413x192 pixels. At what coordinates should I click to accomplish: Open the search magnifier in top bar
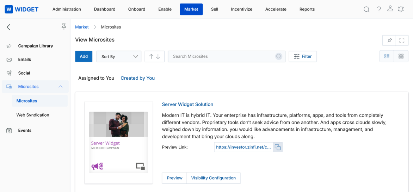click(x=366, y=10)
